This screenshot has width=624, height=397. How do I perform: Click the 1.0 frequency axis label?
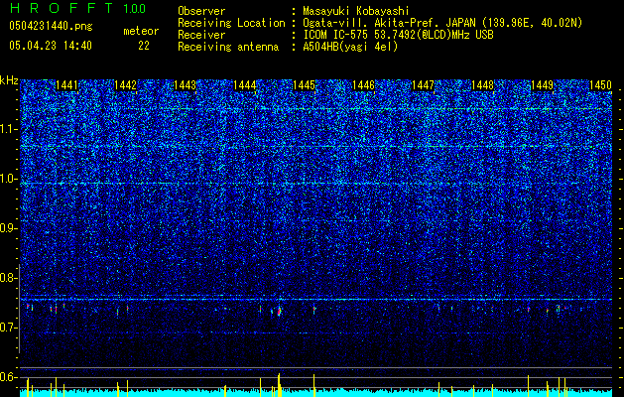click(x=9, y=179)
